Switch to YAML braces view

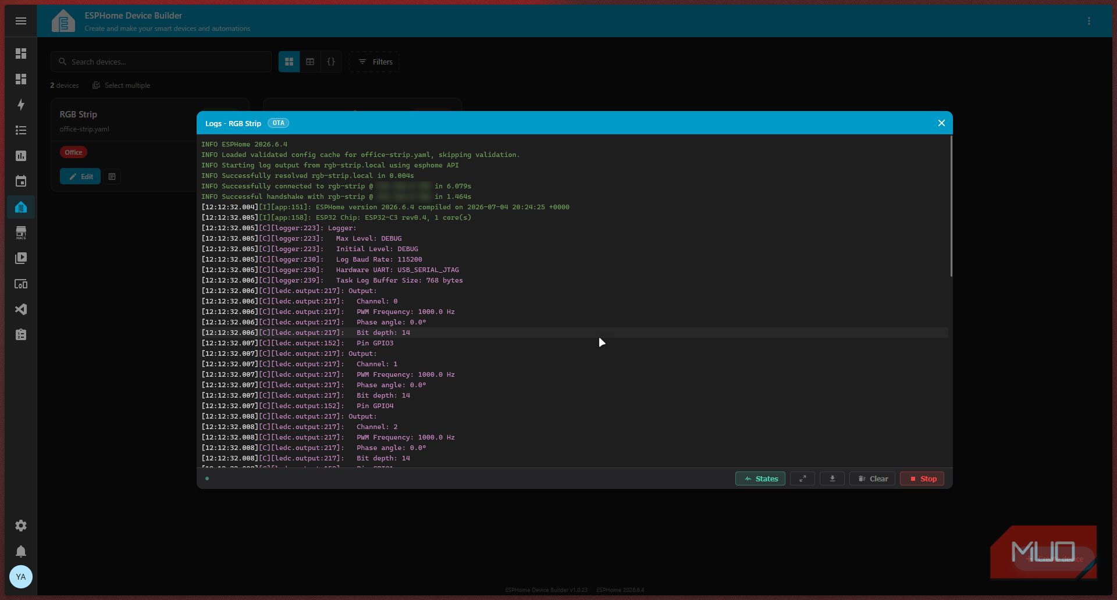(331, 62)
